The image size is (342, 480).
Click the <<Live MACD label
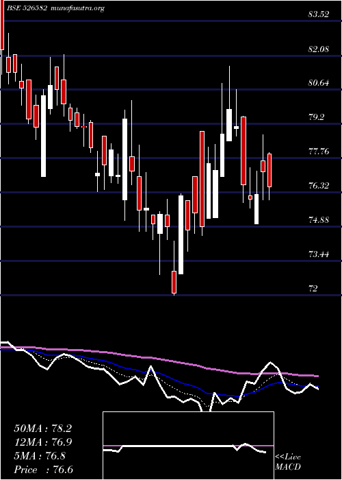(x=288, y=462)
